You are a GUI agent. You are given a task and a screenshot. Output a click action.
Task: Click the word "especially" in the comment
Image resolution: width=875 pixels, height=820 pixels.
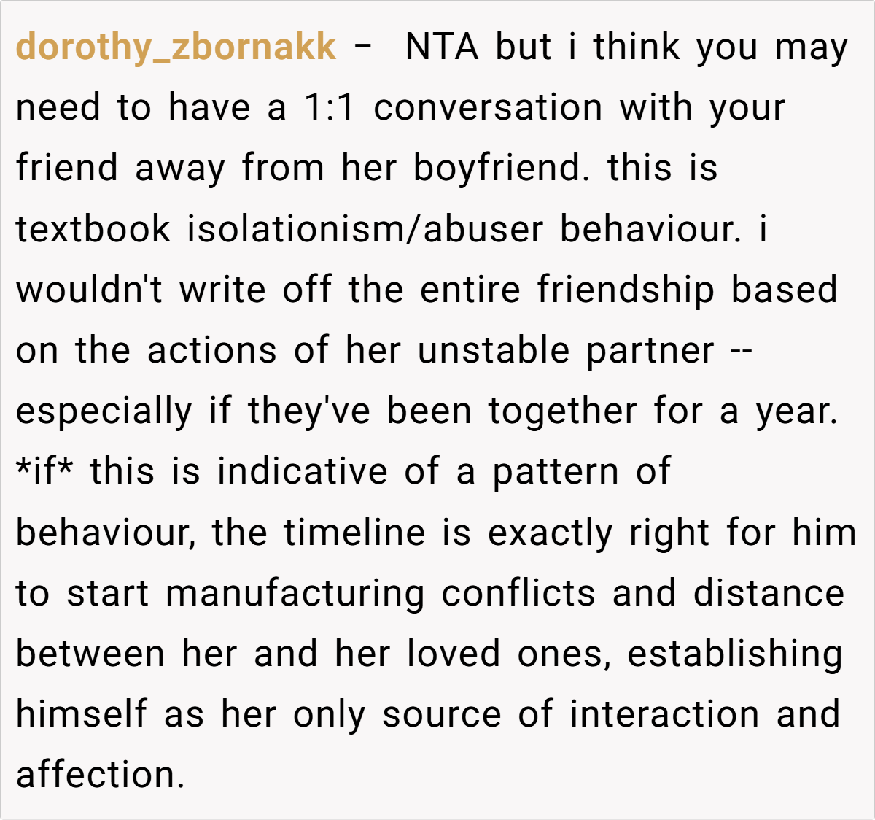104,411
